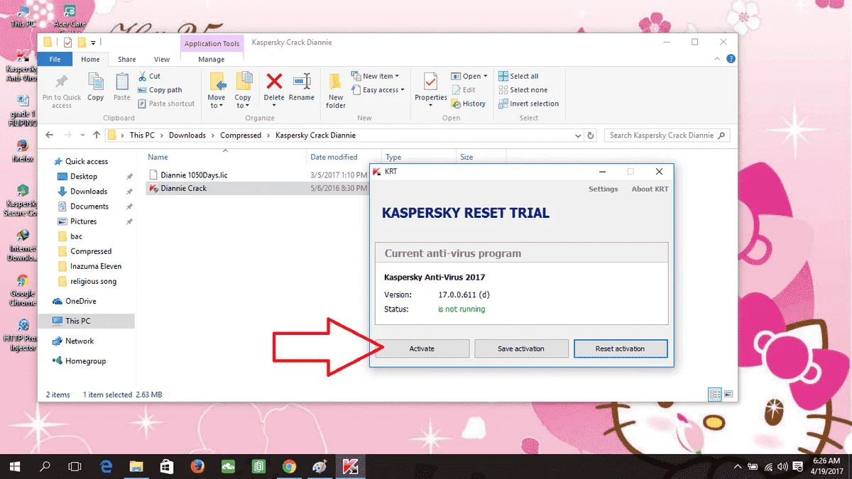Image resolution: width=852 pixels, height=479 pixels.
Task: Click the Task View taskbar button
Action: tap(75, 466)
